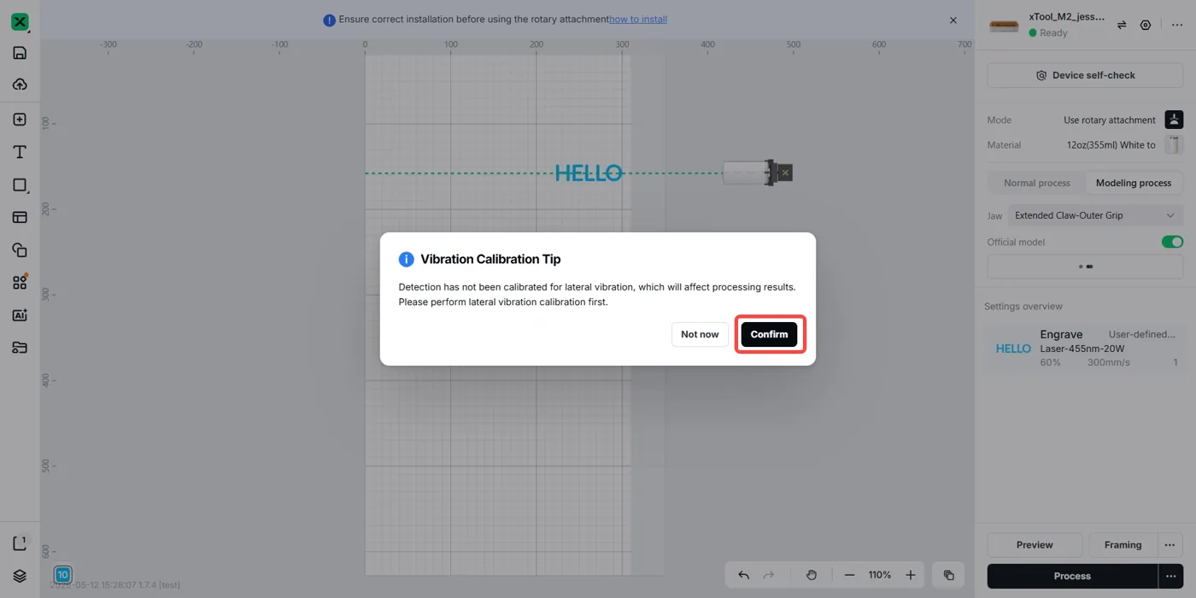Select the Text tool in the sidebar

click(x=20, y=152)
